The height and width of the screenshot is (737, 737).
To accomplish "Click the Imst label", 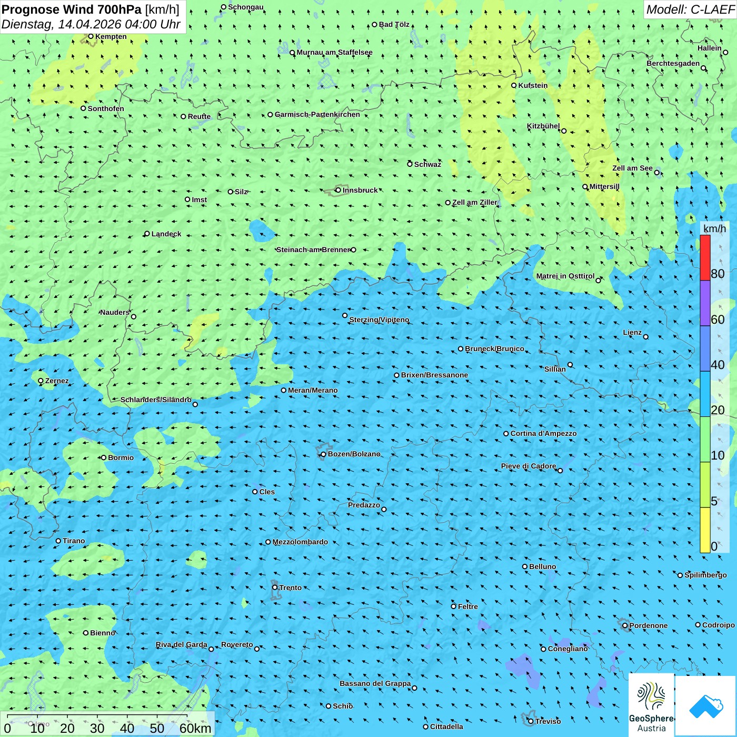I will coord(199,200).
